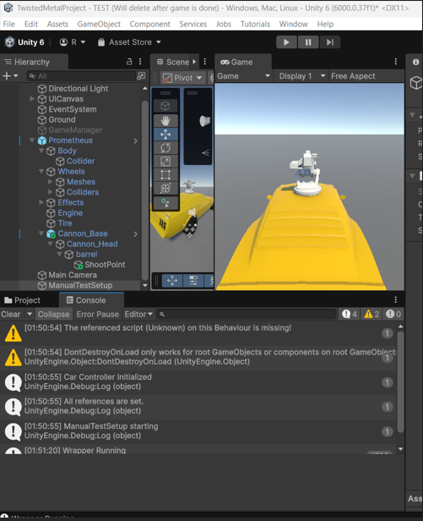Screen dimensions: 423x521
Task: Click the Play button
Action: point(286,42)
